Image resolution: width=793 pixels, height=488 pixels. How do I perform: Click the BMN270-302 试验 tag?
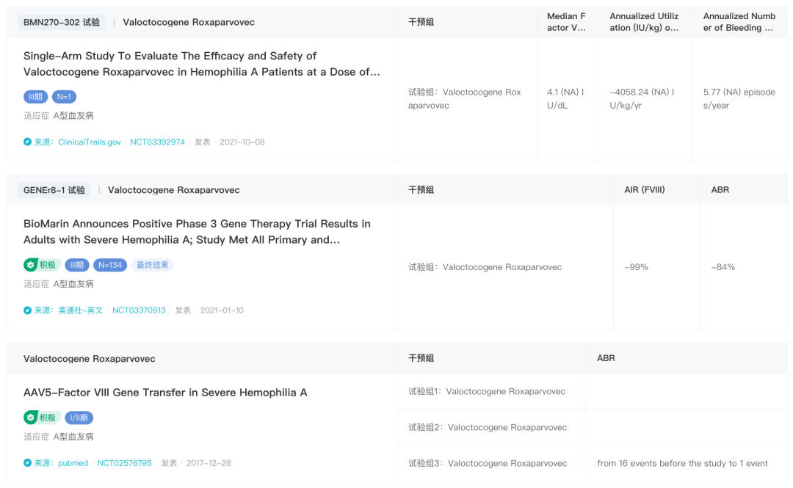point(62,22)
